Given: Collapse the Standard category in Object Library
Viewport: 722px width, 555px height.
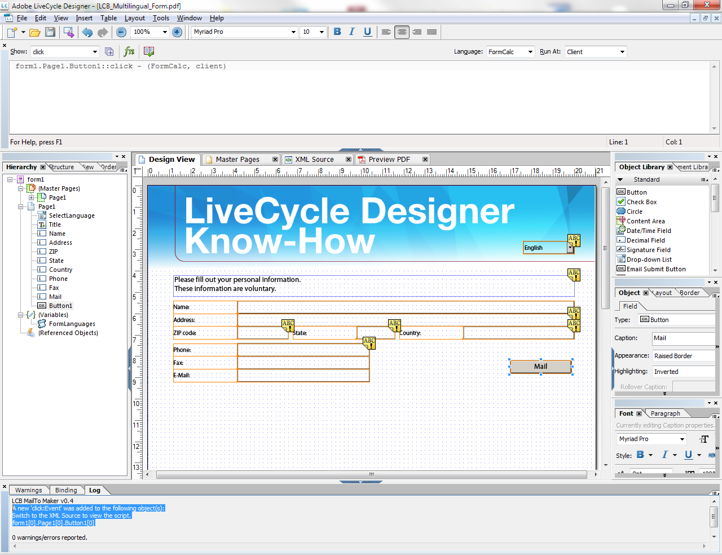Looking at the screenshot, I should point(621,180).
